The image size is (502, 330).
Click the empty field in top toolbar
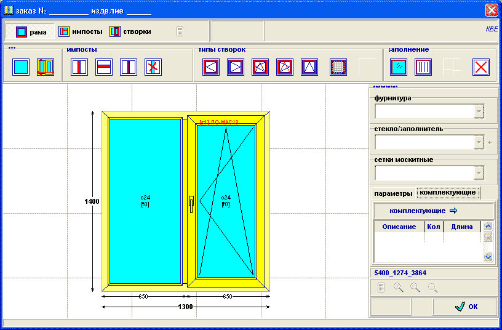(237, 31)
